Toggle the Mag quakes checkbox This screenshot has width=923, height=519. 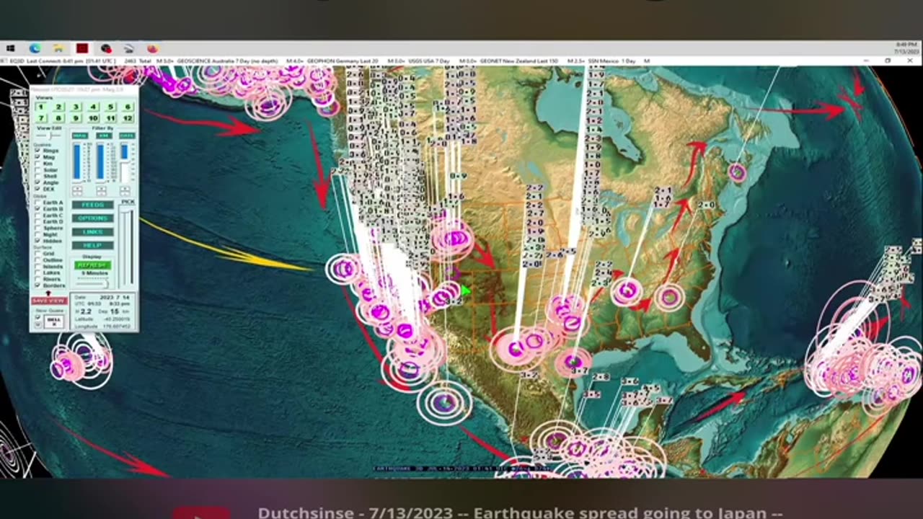tap(37, 156)
